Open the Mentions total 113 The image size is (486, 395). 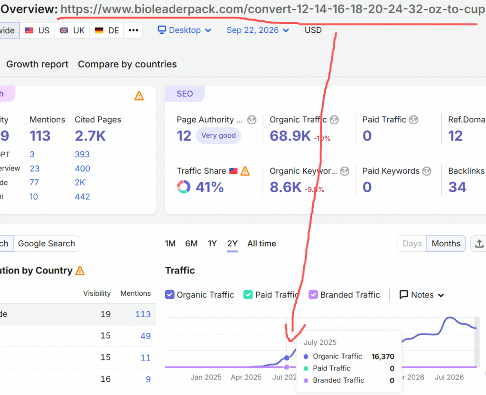click(40, 136)
